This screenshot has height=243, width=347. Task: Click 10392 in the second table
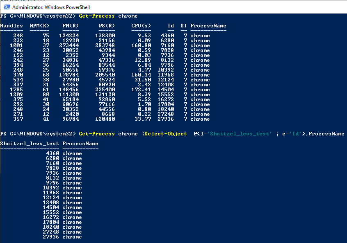click(x=51, y=188)
